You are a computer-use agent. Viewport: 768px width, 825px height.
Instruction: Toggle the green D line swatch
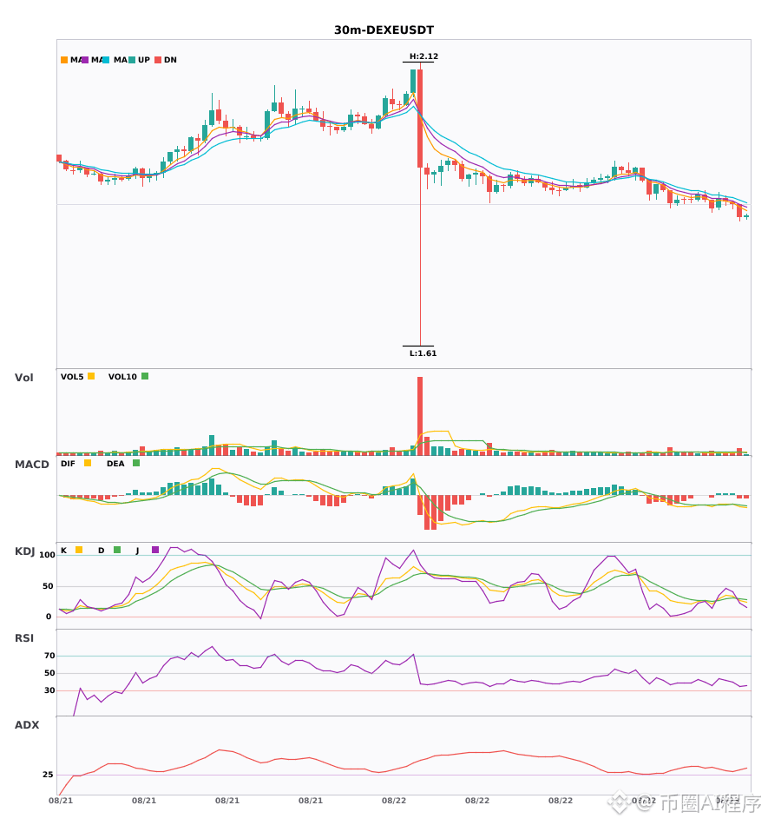pyautogui.click(x=117, y=550)
